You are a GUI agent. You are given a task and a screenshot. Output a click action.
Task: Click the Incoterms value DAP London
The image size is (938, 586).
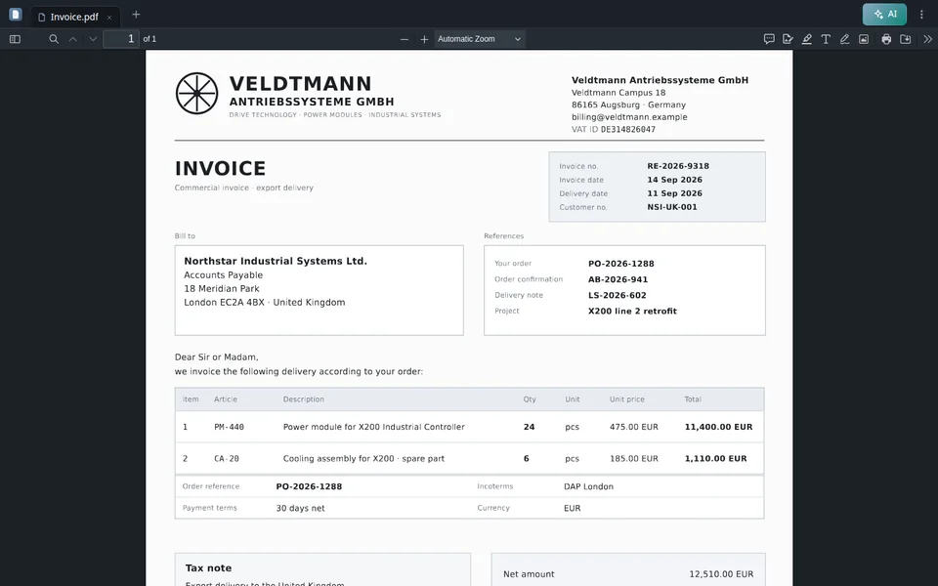pos(588,486)
